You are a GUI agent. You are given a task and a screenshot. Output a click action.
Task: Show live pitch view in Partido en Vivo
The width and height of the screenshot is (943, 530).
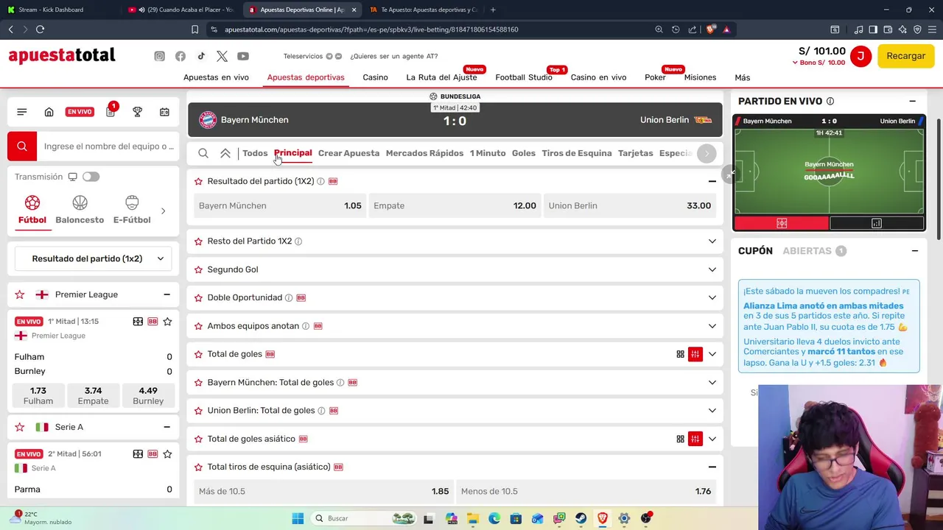(781, 223)
